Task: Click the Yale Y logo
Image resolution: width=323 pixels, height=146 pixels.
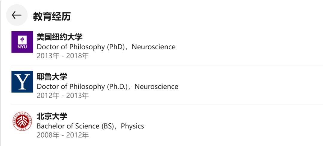Action: click(x=22, y=82)
